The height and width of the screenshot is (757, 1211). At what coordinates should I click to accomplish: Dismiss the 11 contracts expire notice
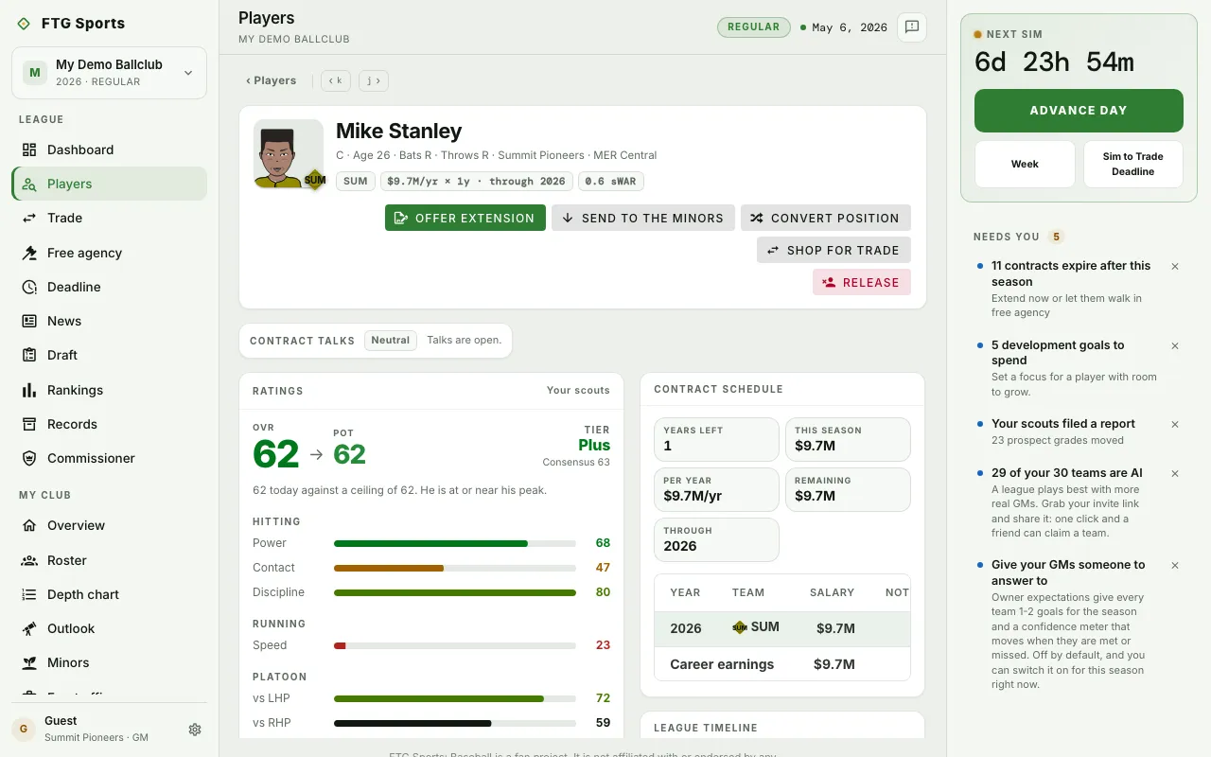click(1175, 267)
